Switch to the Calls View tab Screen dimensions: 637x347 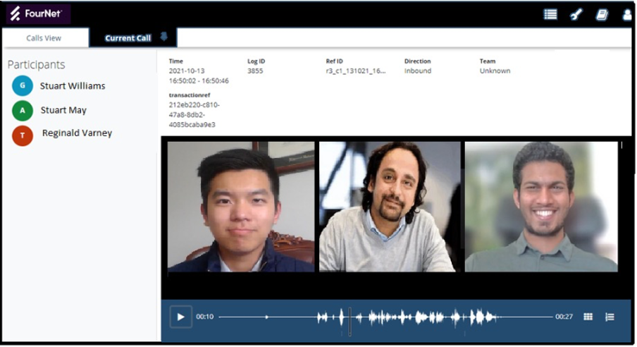(44, 38)
